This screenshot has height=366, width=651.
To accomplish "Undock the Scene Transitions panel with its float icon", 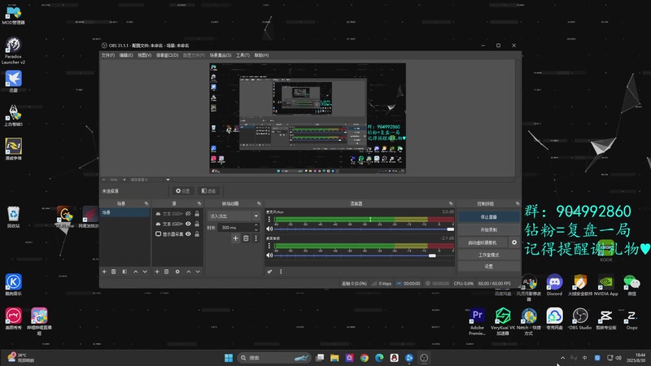I will 259,203.
